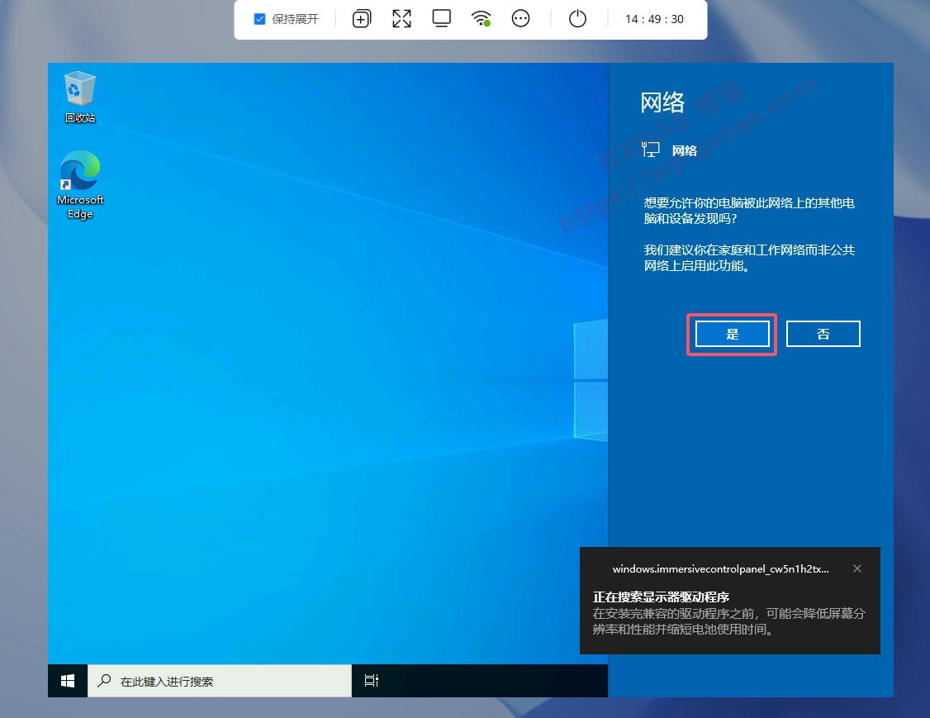Click the network computer icon beside 网络

click(651, 150)
